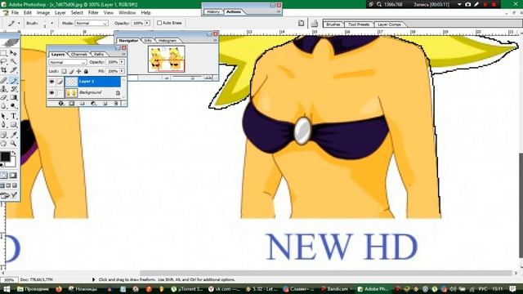Hide the Background layer eye icon
Screen dimensions: 523x294
[51, 92]
